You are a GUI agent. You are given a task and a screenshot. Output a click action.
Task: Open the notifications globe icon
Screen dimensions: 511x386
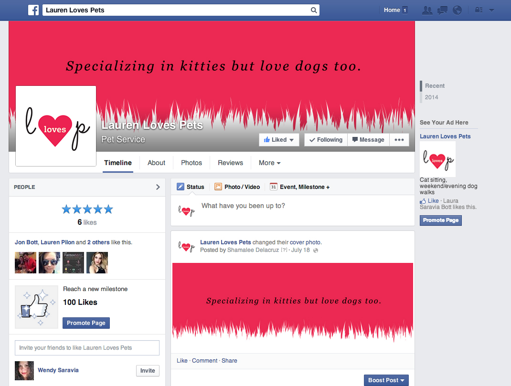click(x=457, y=10)
